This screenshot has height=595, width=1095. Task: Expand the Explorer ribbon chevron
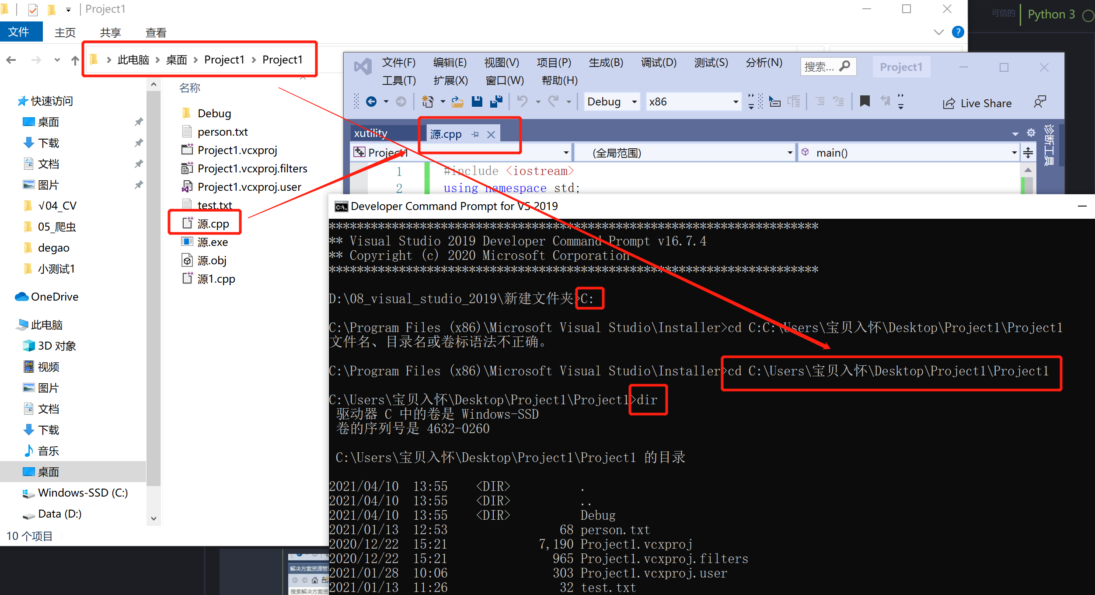click(938, 32)
